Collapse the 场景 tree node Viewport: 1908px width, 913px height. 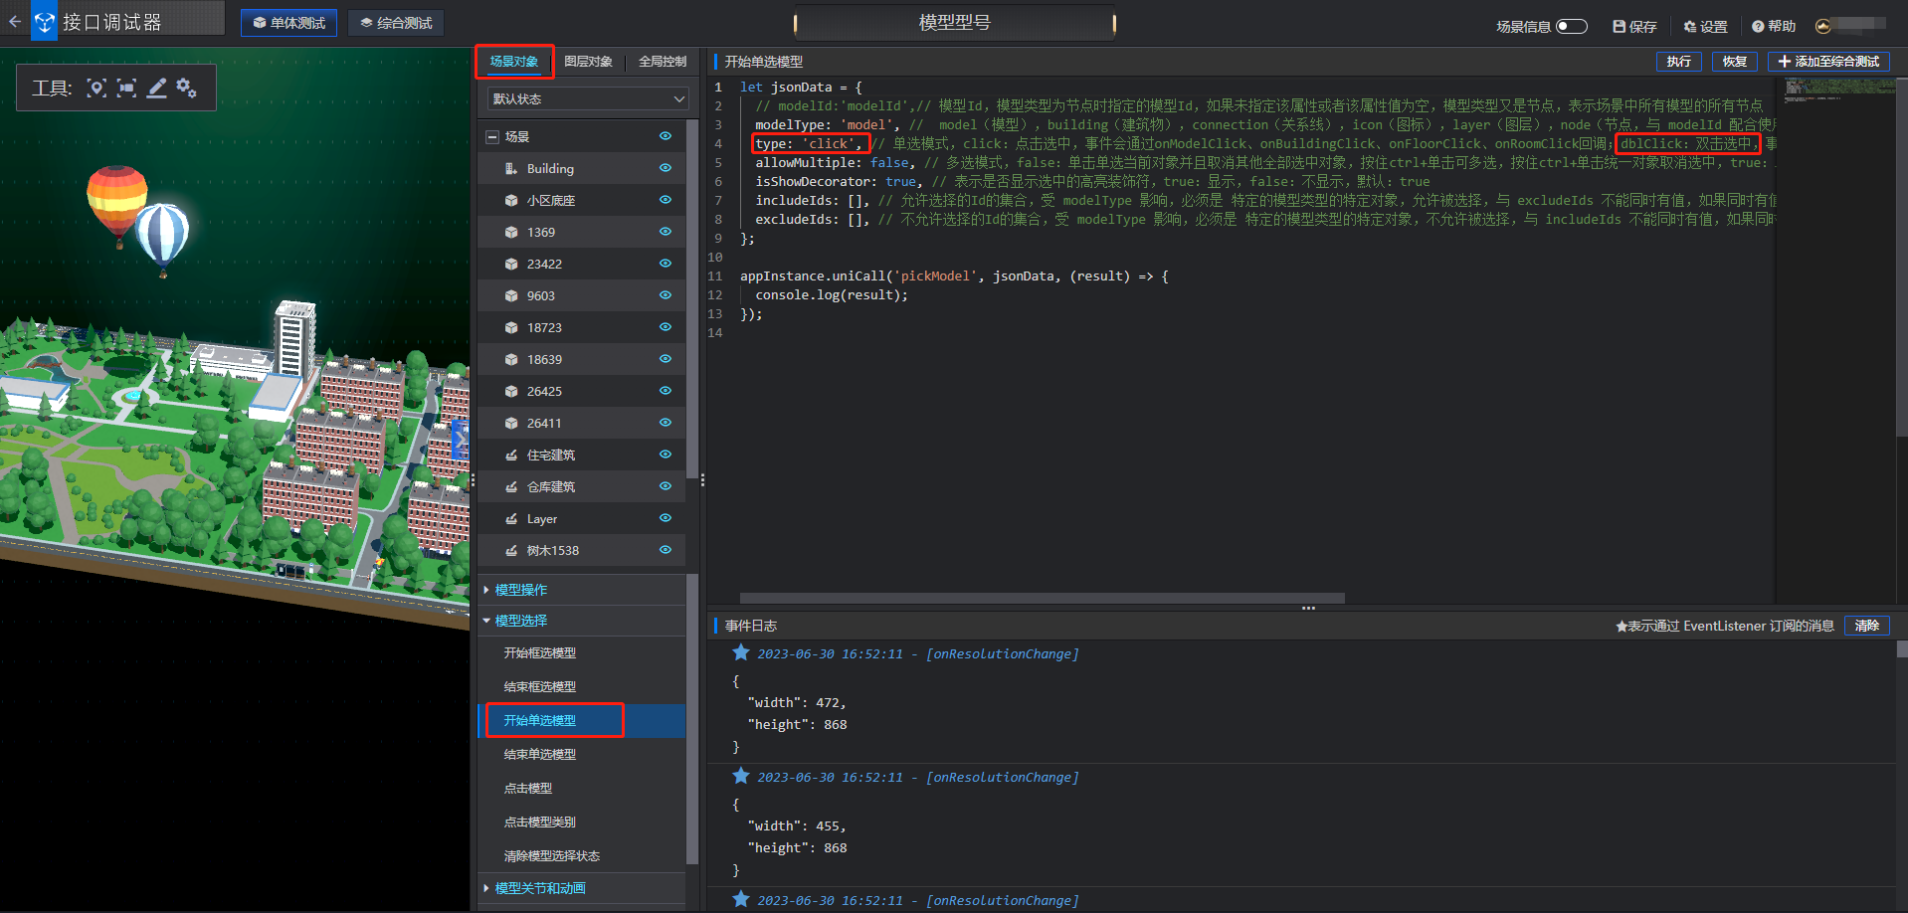click(491, 137)
